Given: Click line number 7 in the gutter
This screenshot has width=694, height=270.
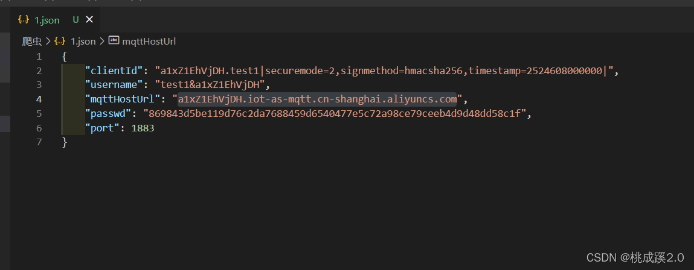Looking at the screenshot, I should (x=39, y=142).
